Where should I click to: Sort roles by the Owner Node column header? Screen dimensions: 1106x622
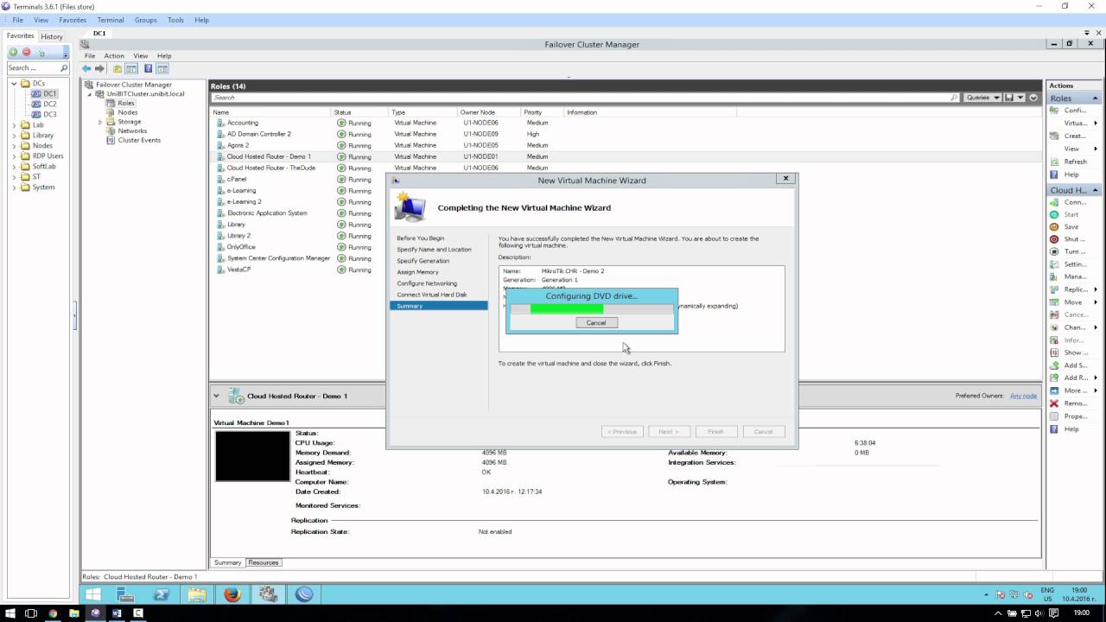click(x=488, y=112)
